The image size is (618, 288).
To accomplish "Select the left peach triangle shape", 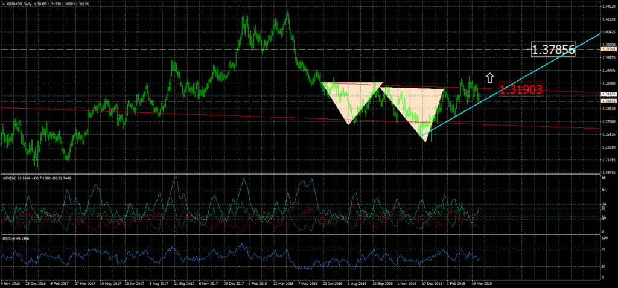I will [350, 98].
